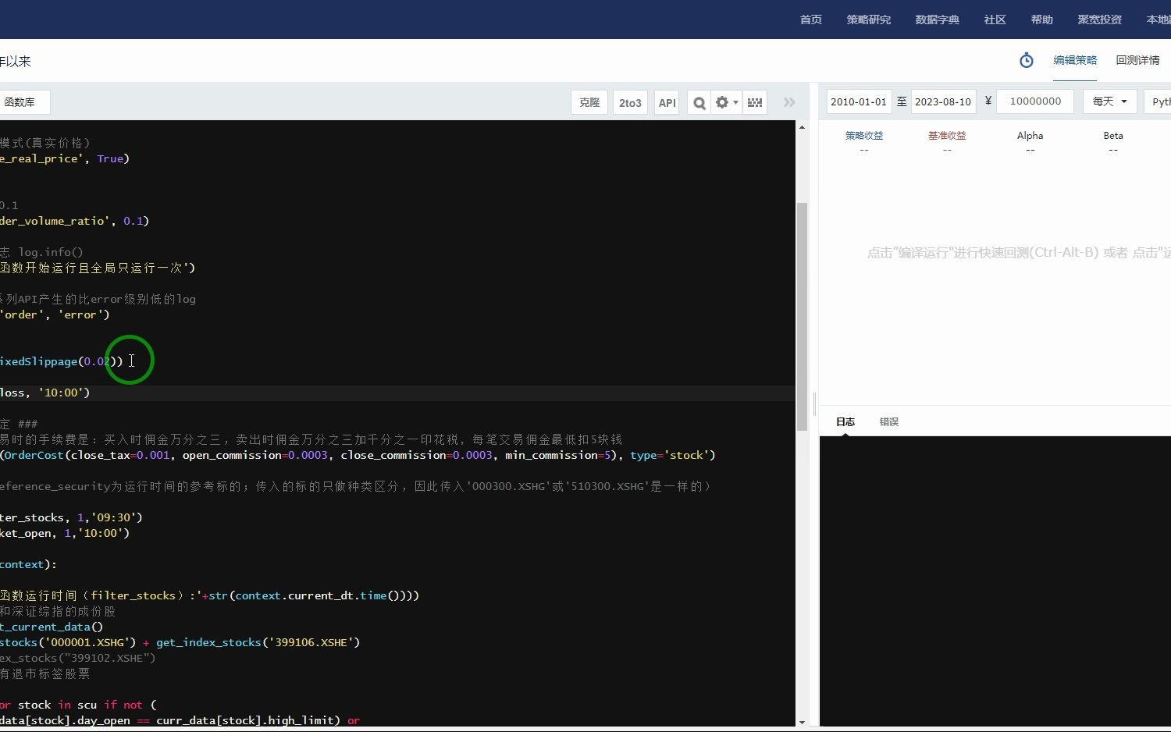Edit the start date 2010-01-01 field
This screenshot has width=1171, height=732.
tap(859, 101)
